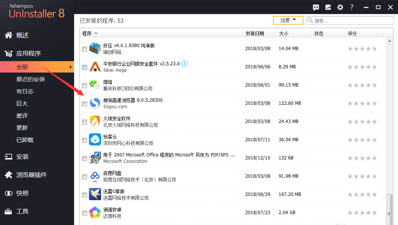Tick the checkbox for 百度网盘

click(x=84, y=177)
